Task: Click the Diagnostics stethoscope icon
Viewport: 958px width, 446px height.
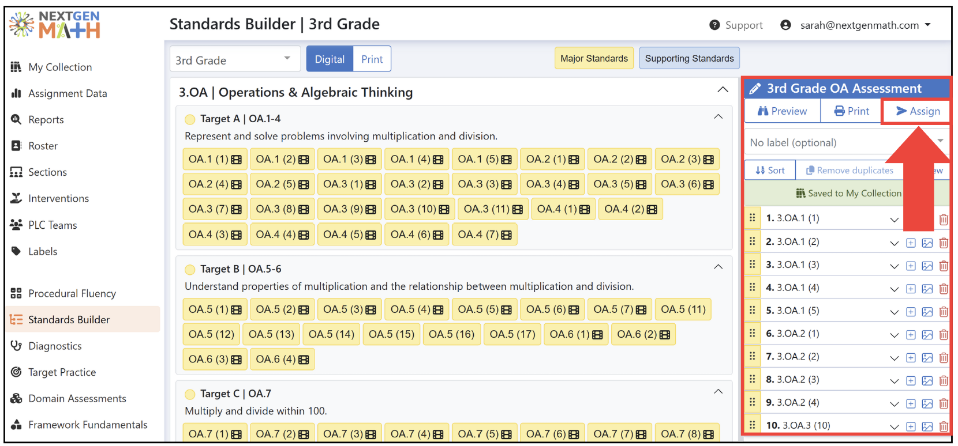Action: coord(16,346)
